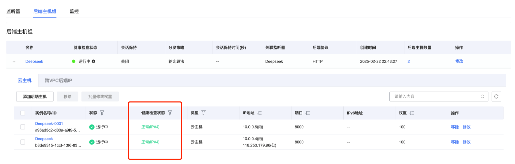The width and height of the screenshot is (515, 164).
Task: Switch to 跨VPC后端IP tab
Action: [x=59, y=80]
